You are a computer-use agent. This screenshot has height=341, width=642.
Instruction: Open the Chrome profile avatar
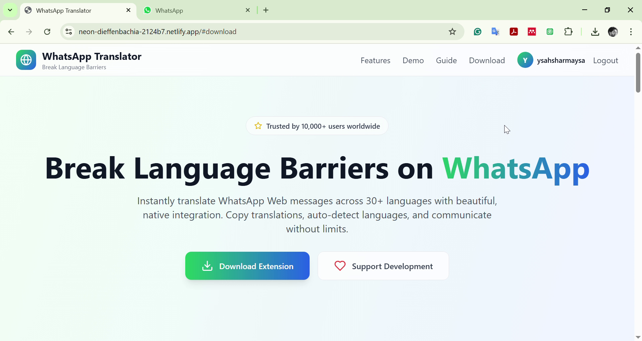coord(613,32)
